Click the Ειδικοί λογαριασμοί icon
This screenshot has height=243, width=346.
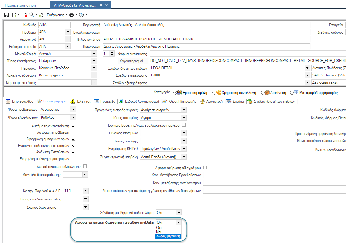[121, 101]
